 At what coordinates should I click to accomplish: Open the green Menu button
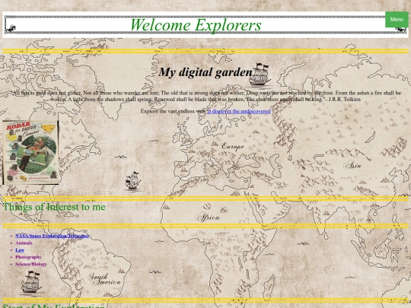[397, 19]
